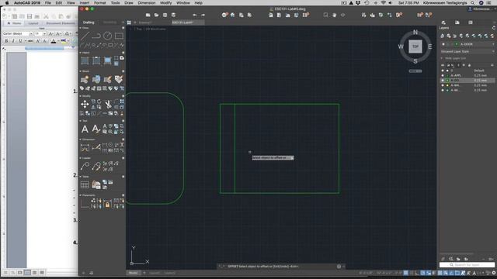Toggle visibility of the last layer in list
This screenshot has height=279, width=497.
443,90
